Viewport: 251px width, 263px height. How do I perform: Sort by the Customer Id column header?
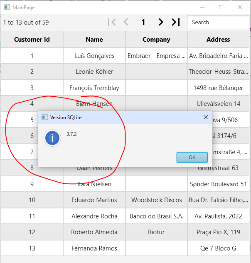coord(32,40)
